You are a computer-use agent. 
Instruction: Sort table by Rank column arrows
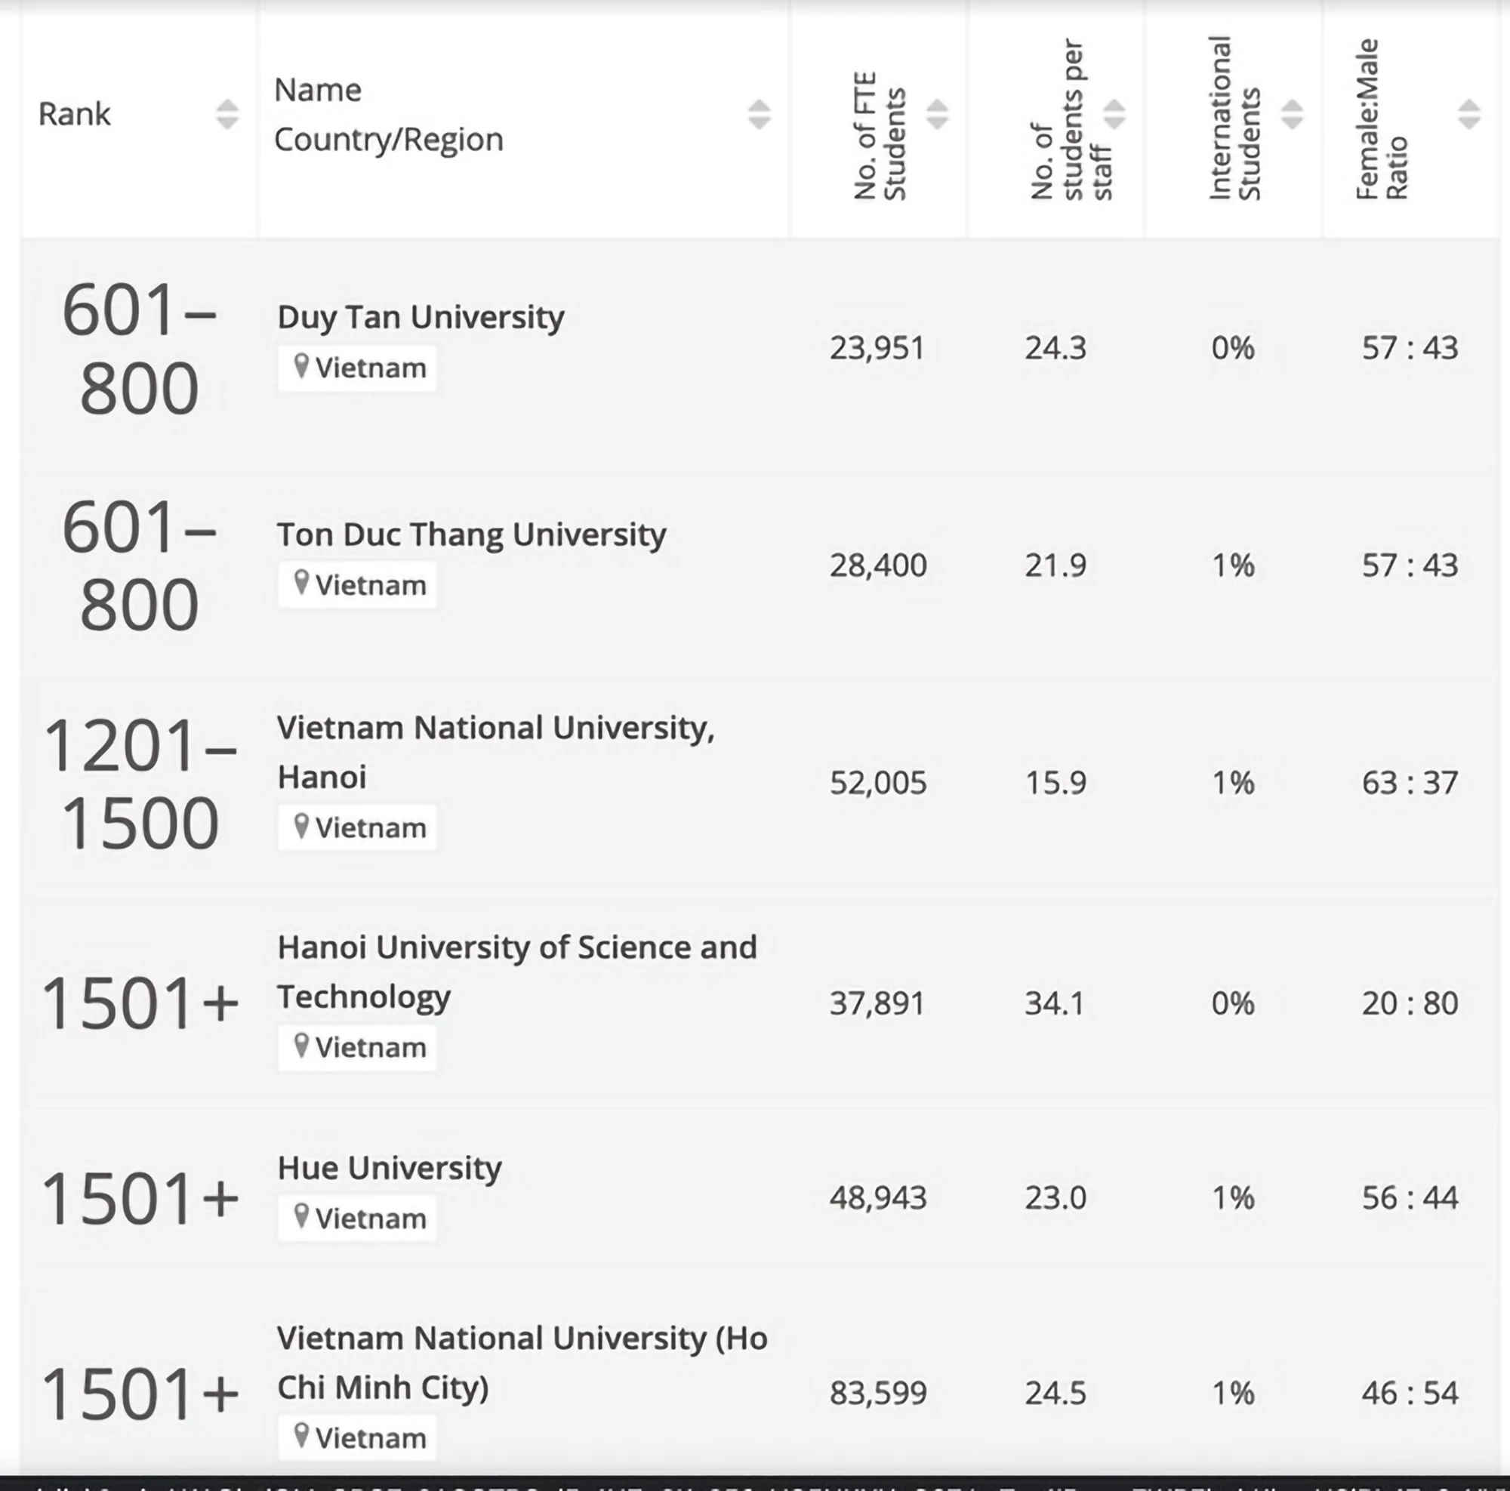[x=226, y=114]
